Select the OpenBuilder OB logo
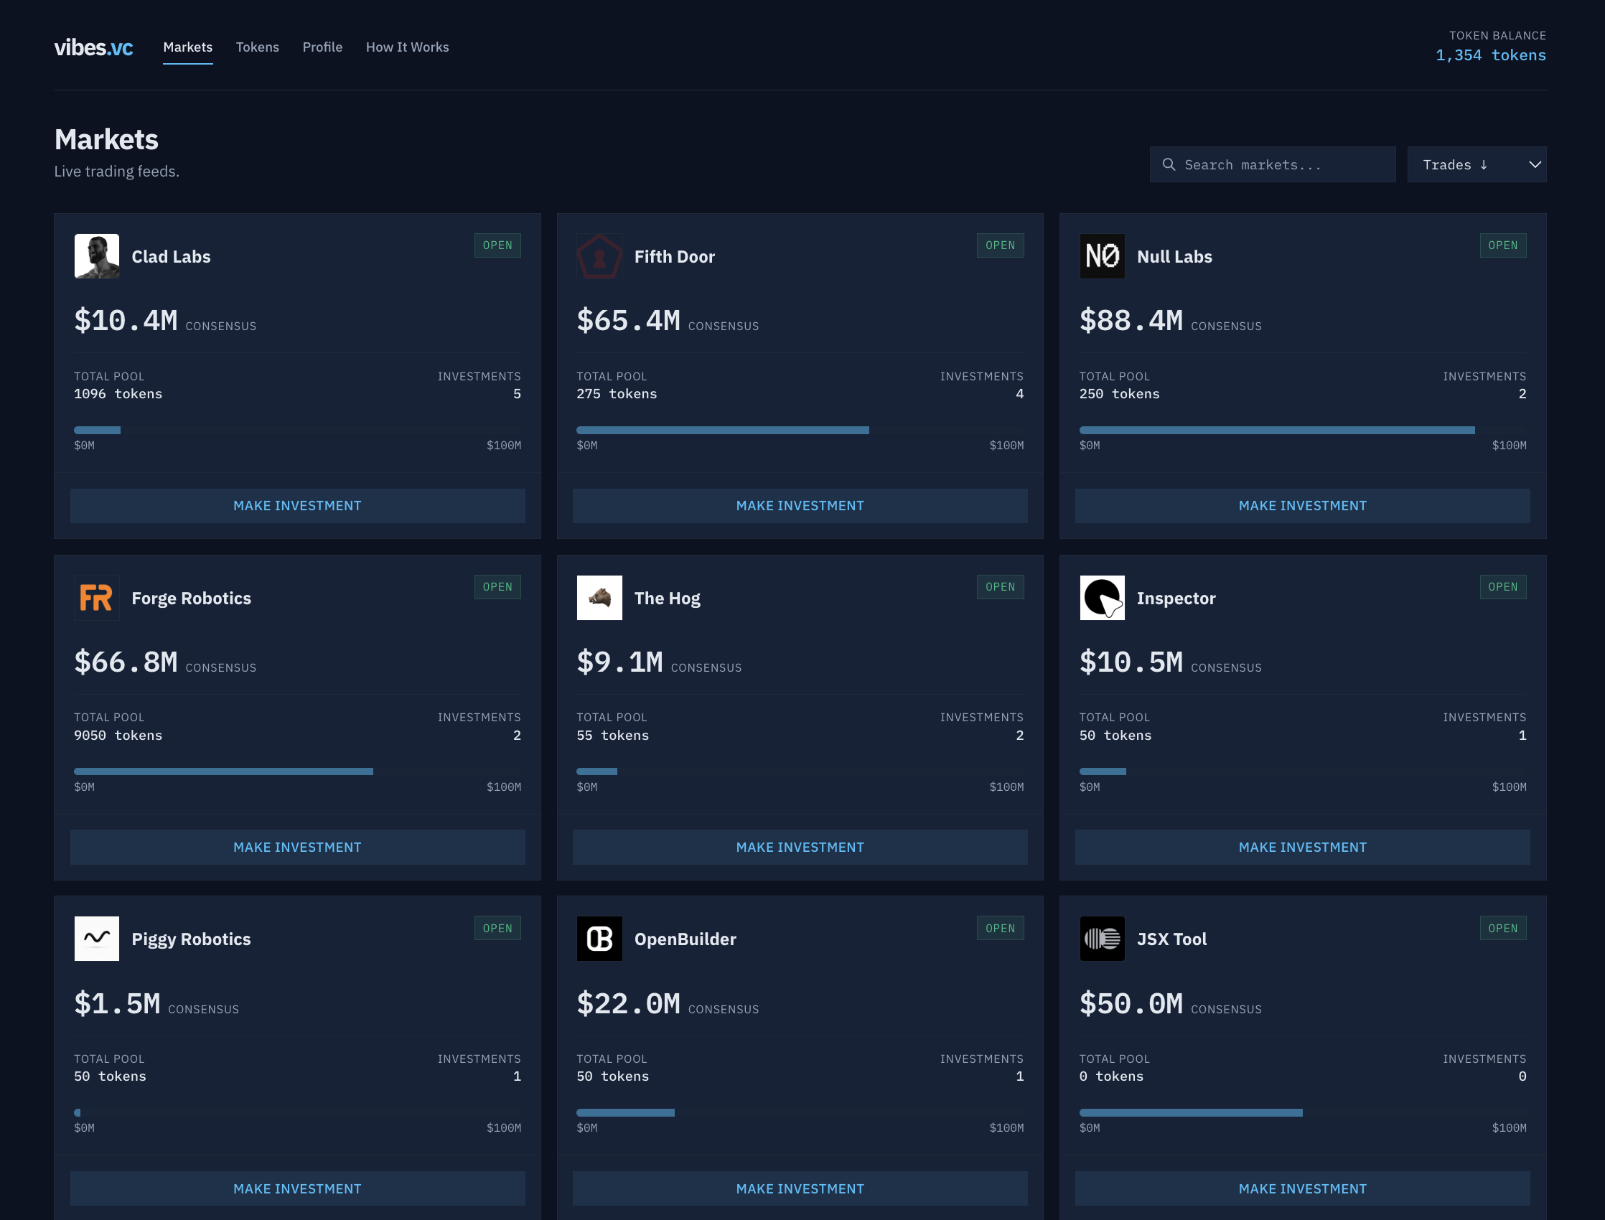This screenshot has height=1220, width=1605. [x=599, y=938]
